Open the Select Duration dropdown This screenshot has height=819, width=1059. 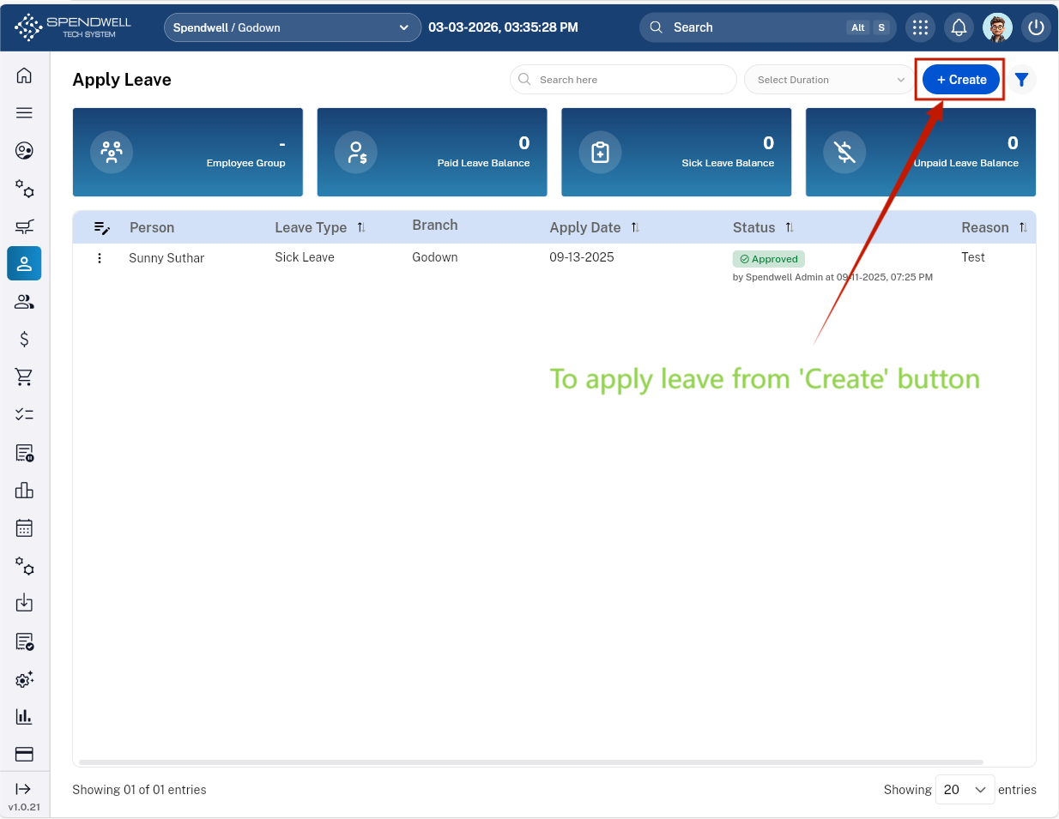pos(830,80)
